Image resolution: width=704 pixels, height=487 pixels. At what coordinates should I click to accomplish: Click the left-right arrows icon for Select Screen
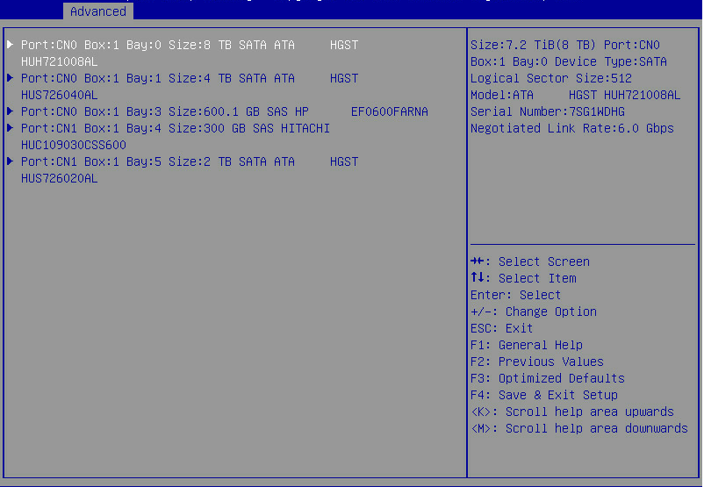[478, 261]
